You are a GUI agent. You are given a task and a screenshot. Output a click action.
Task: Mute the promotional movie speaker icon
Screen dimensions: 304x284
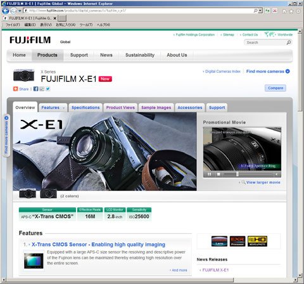[x=276, y=174]
